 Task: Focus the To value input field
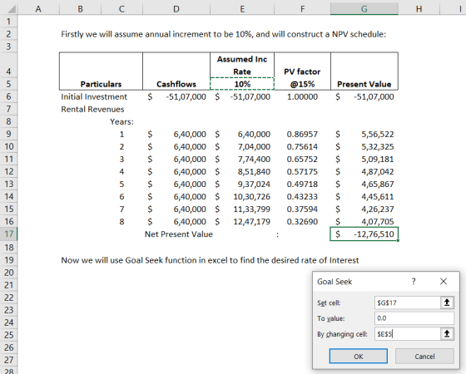click(414, 318)
